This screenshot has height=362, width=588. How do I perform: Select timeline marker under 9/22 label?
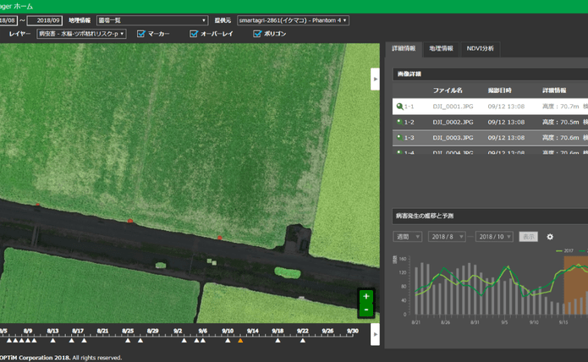coord(303,340)
